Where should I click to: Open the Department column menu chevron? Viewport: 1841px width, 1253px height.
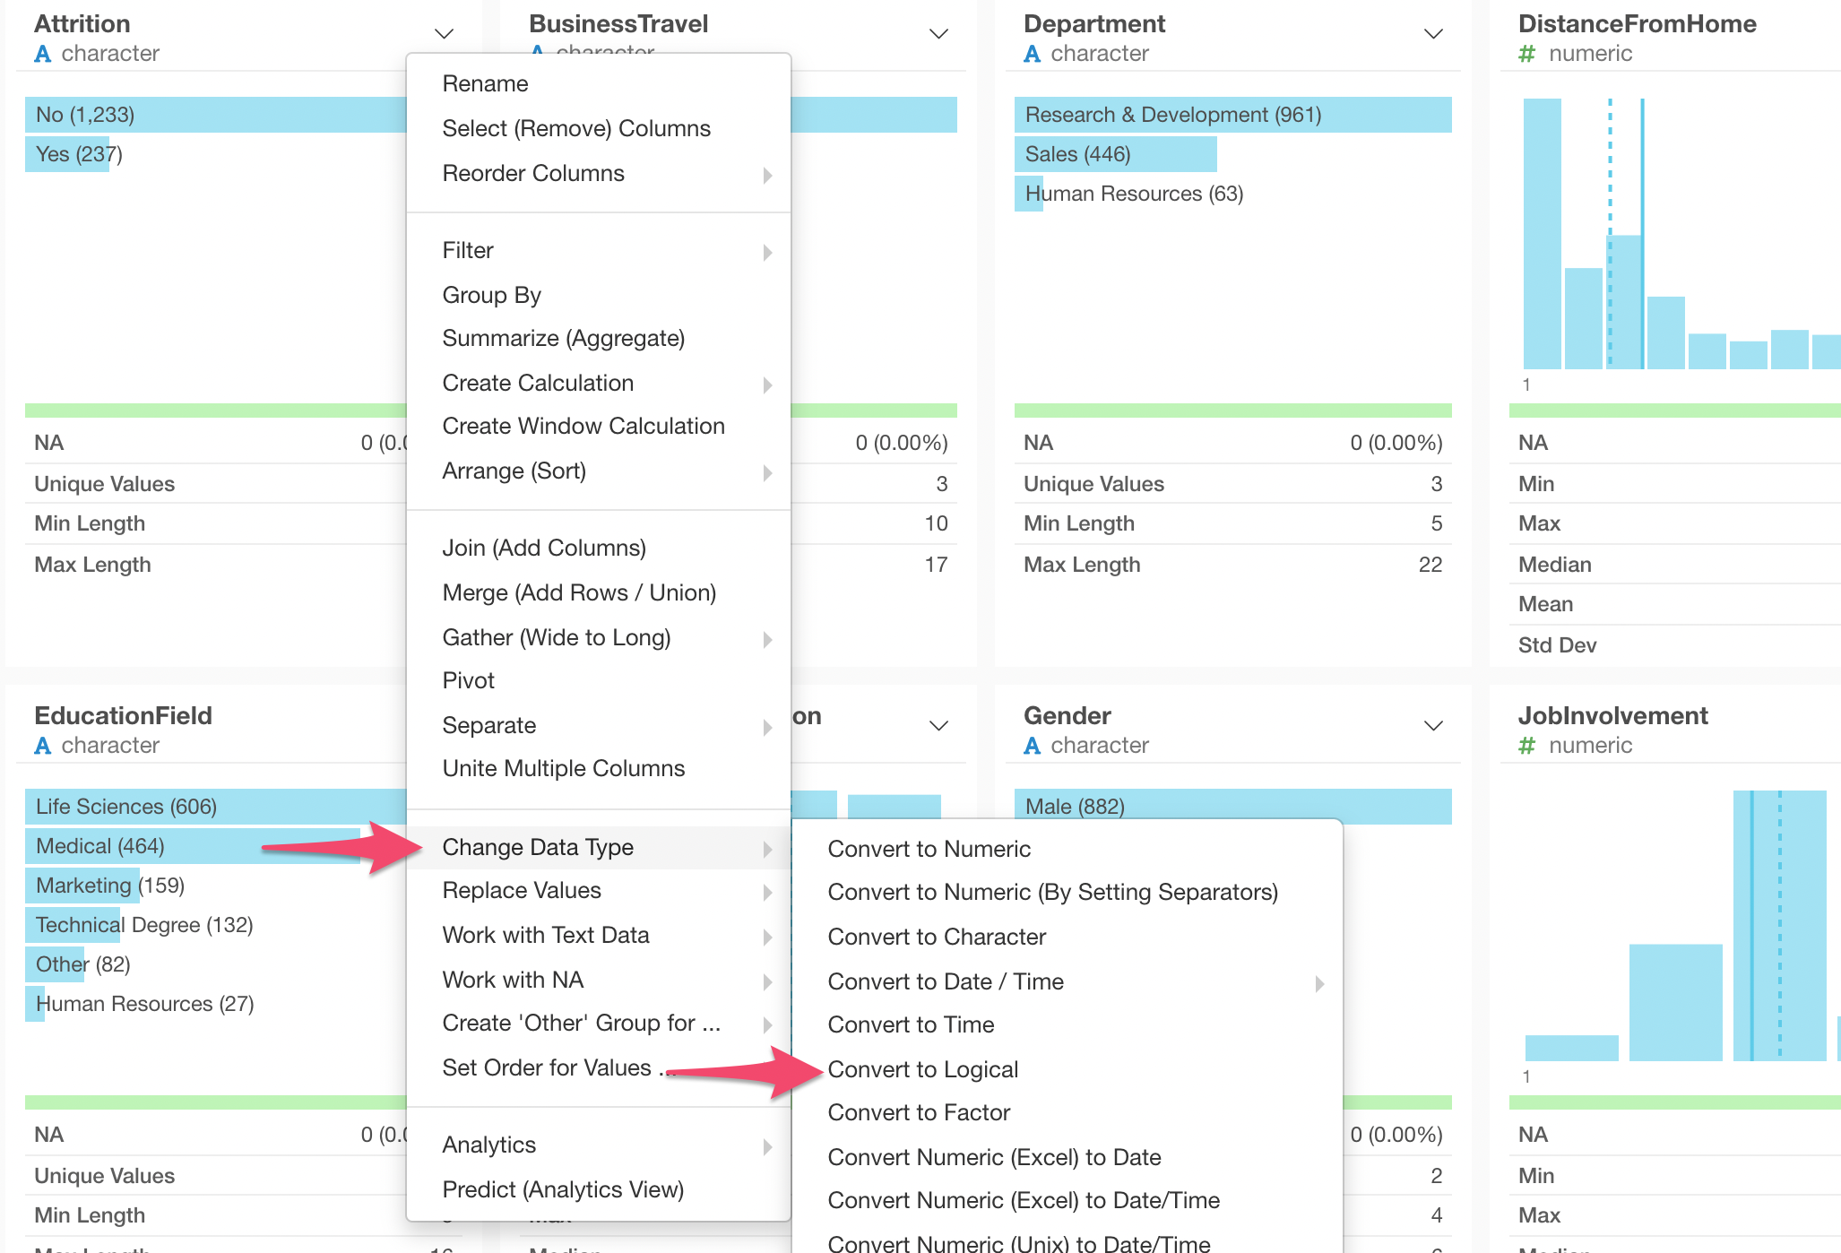[1433, 34]
